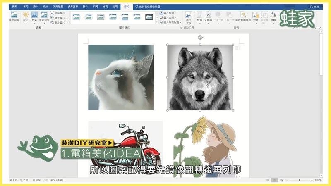The width and height of the screenshot is (331, 186).
Task: Open the Wrap Text (文繞圖) icon
Action: [x=208, y=17]
